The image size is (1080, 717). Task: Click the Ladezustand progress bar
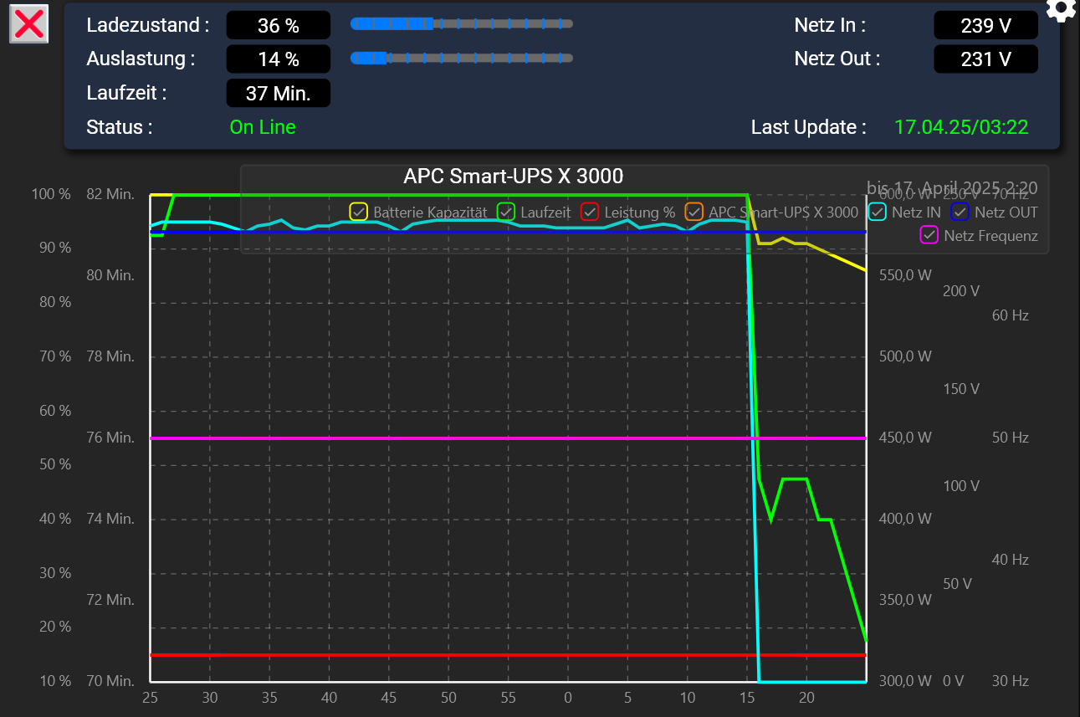(462, 24)
